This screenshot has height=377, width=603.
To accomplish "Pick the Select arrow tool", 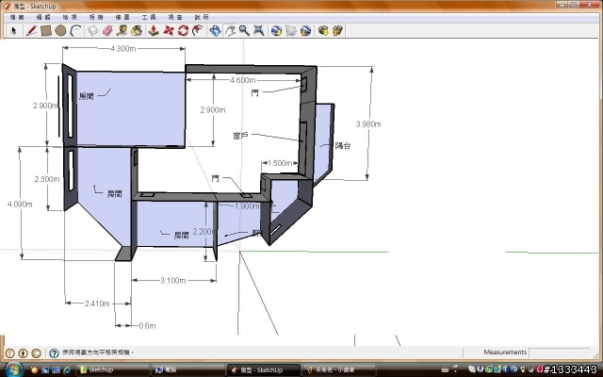I will point(14,30).
